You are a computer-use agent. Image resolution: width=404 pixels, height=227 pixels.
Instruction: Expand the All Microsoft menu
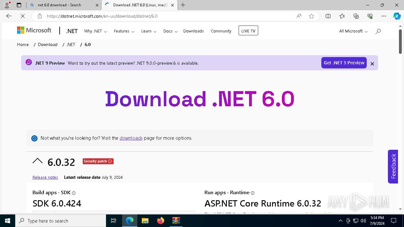point(353,31)
